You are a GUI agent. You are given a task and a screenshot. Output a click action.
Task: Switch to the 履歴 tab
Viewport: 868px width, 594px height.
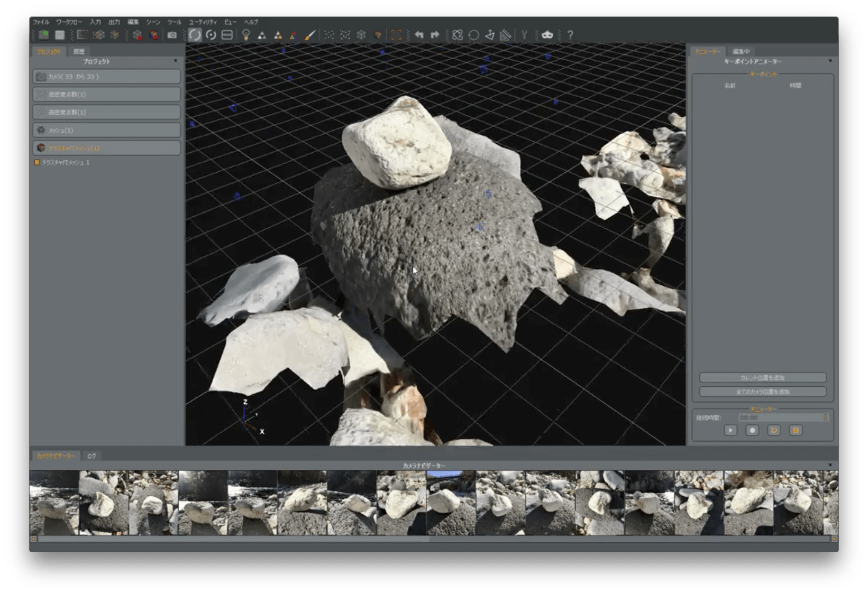pyautogui.click(x=79, y=51)
